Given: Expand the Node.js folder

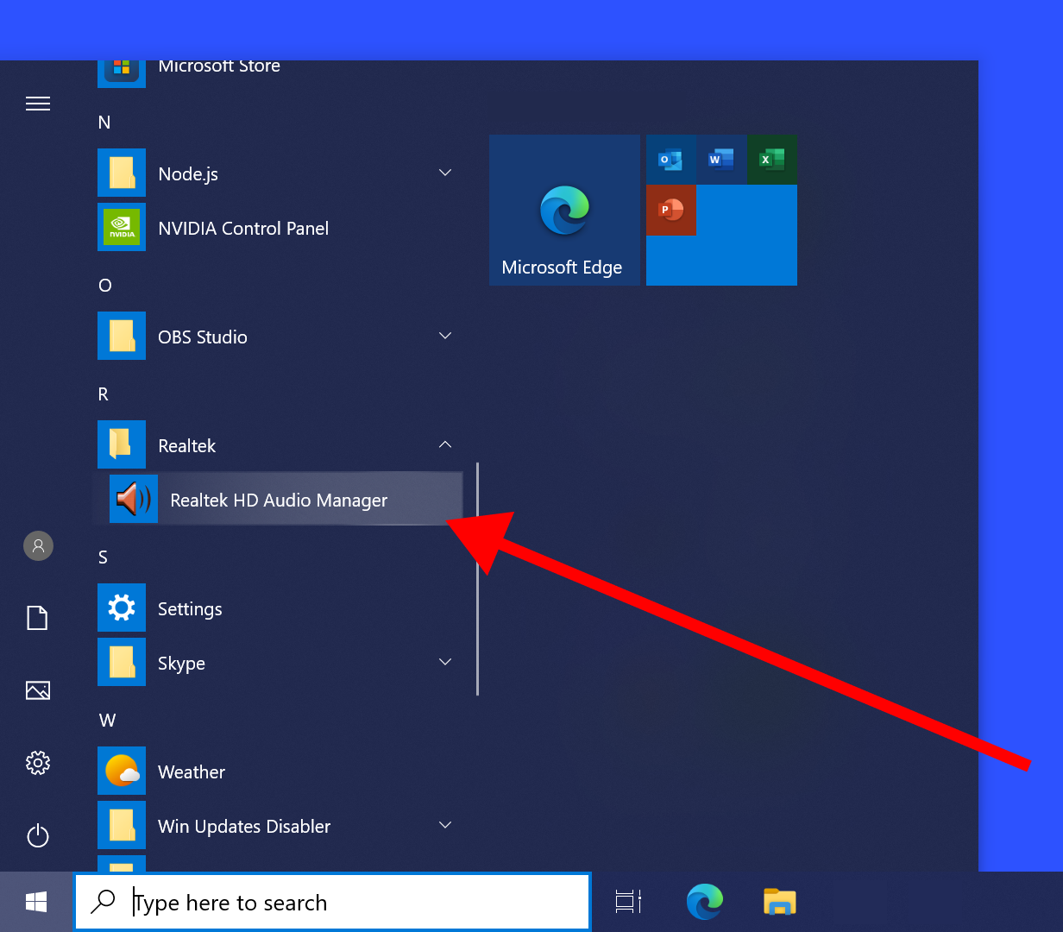Looking at the screenshot, I should (445, 173).
